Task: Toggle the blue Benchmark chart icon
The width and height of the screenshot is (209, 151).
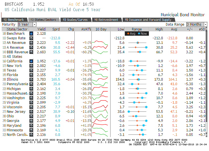Action: pos(31,34)
